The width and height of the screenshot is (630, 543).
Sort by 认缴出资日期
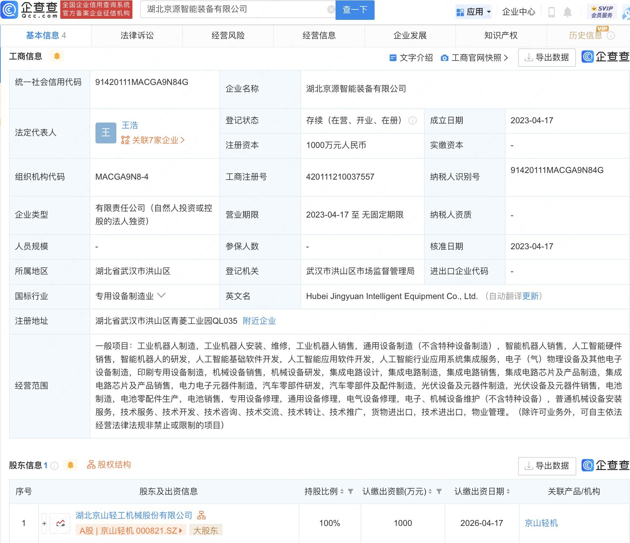[508, 491]
